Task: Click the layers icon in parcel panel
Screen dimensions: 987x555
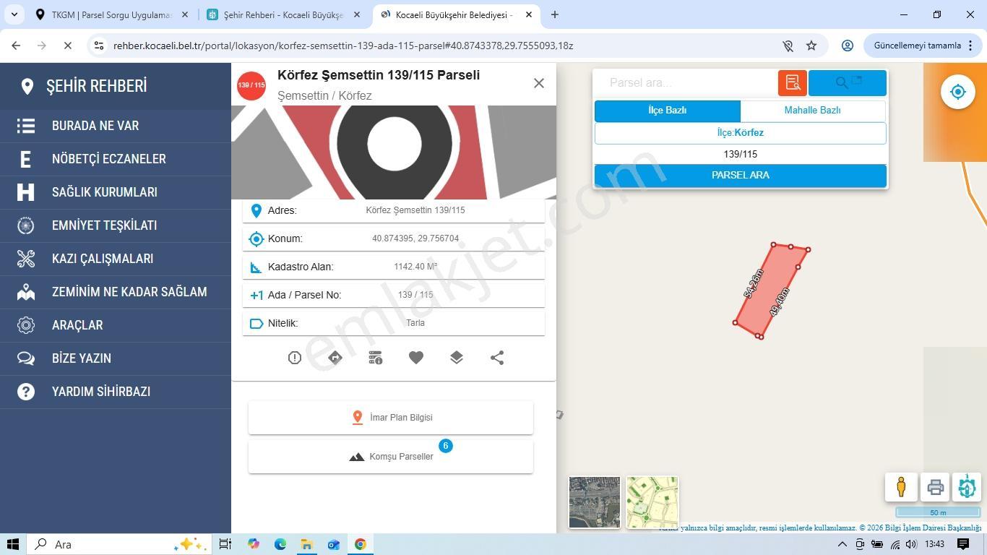Action: (x=457, y=358)
